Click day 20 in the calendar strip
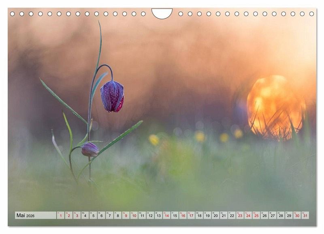The width and height of the screenshot is (324, 234). coord(215,215)
